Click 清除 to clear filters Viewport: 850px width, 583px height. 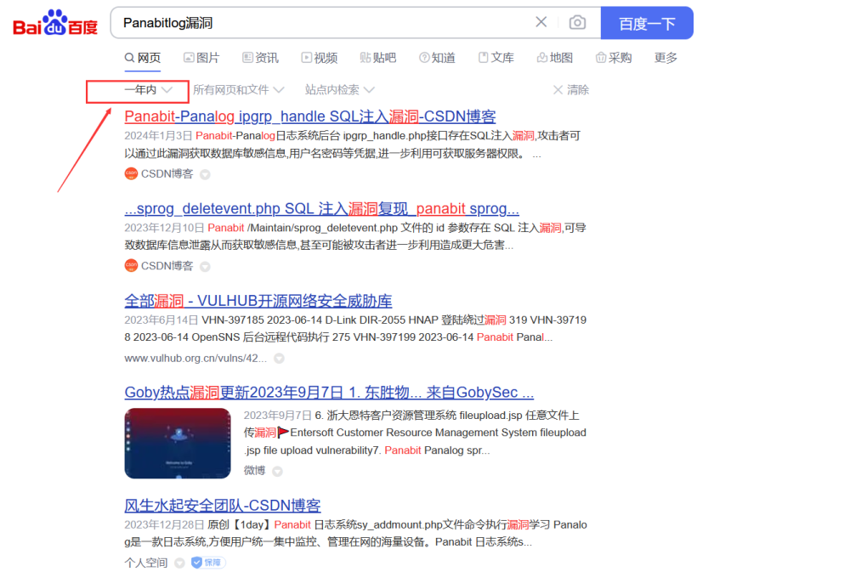pos(571,90)
